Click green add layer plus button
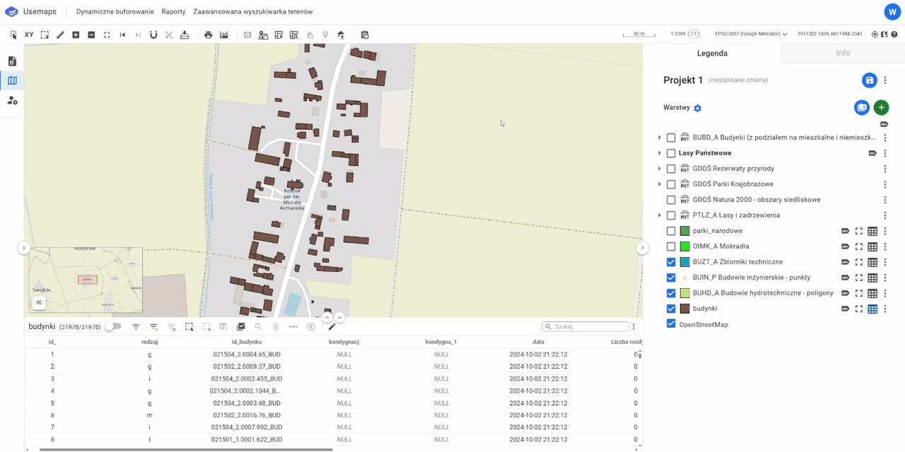This screenshot has height=452, width=905. (881, 107)
